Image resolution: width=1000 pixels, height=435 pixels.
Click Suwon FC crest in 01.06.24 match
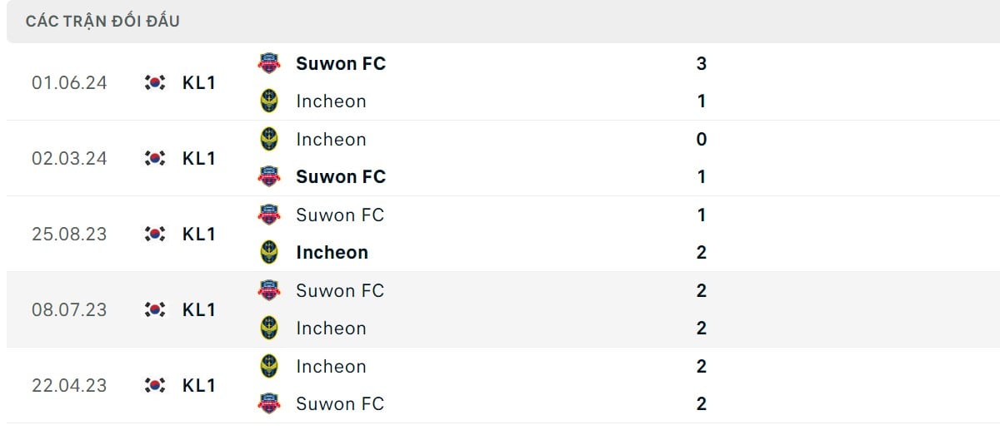coord(269,63)
